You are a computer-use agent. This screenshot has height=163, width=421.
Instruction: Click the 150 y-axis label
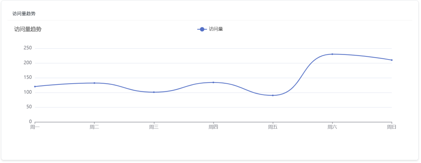(x=28, y=77)
